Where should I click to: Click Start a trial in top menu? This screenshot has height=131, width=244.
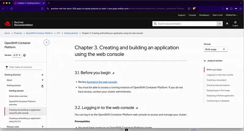217,15
